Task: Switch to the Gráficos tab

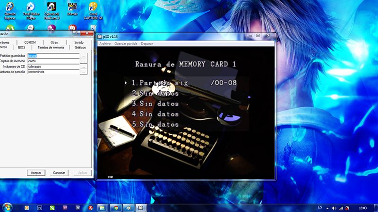Action: 80,48
